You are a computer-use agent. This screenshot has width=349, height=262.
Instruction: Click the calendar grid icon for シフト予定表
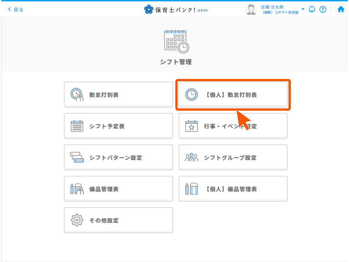tap(77, 126)
